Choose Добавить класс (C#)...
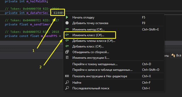The height and width of the screenshot is (97, 182). (x=114, y=46)
